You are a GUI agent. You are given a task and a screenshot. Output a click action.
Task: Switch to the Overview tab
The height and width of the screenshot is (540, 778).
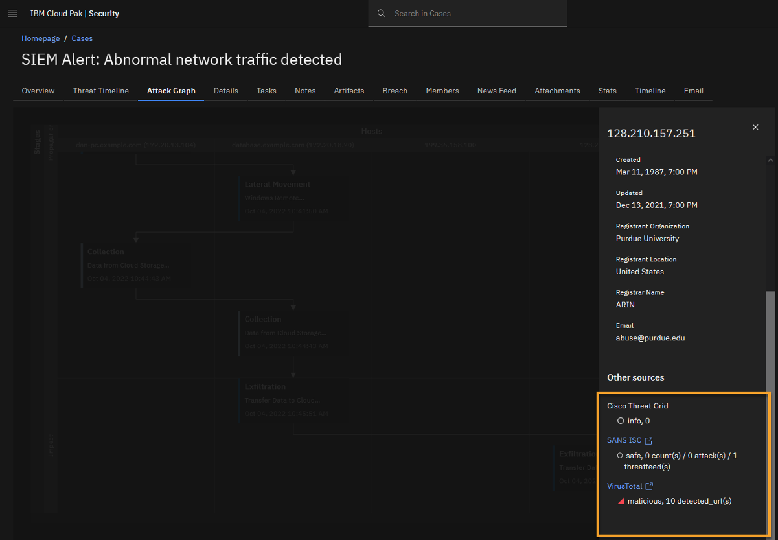tap(38, 91)
